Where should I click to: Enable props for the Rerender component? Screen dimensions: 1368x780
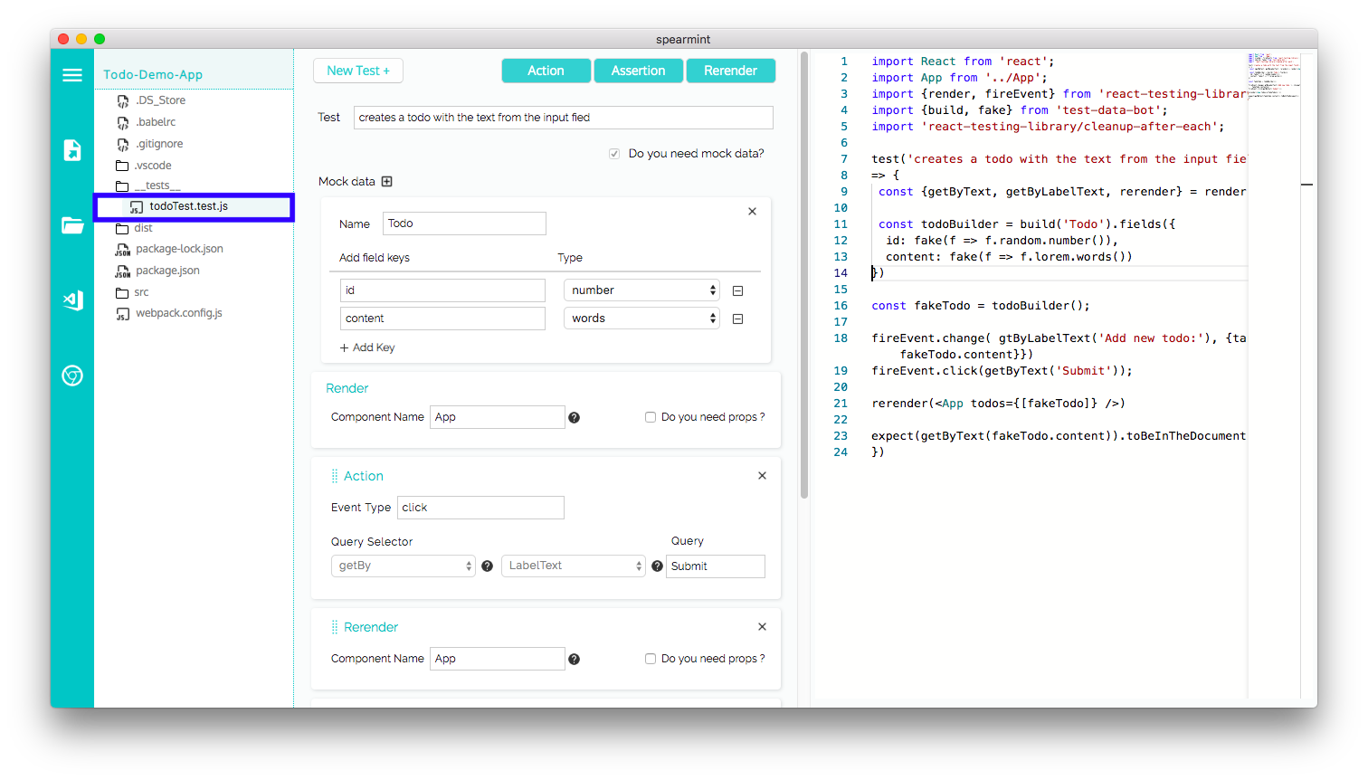pyautogui.click(x=651, y=659)
